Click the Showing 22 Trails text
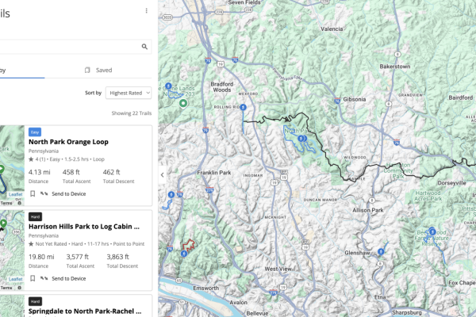 132,113
